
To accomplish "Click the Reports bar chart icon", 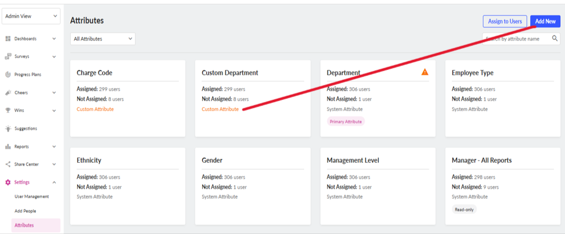I will [x=8, y=146].
